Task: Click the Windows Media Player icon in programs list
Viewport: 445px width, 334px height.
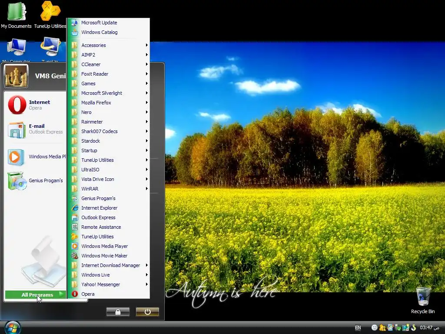Action: [x=75, y=246]
